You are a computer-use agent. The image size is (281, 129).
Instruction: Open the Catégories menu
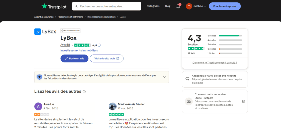coord(153,6)
